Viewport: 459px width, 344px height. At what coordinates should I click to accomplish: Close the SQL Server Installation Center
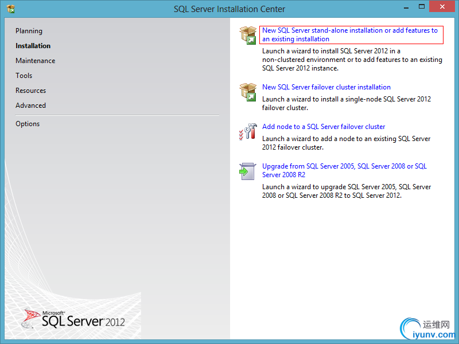[442, 6]
